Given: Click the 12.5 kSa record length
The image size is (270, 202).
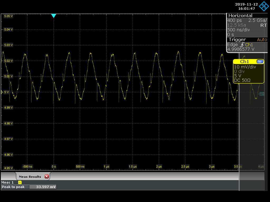Looking at the screenshot, I should [237, 25].
